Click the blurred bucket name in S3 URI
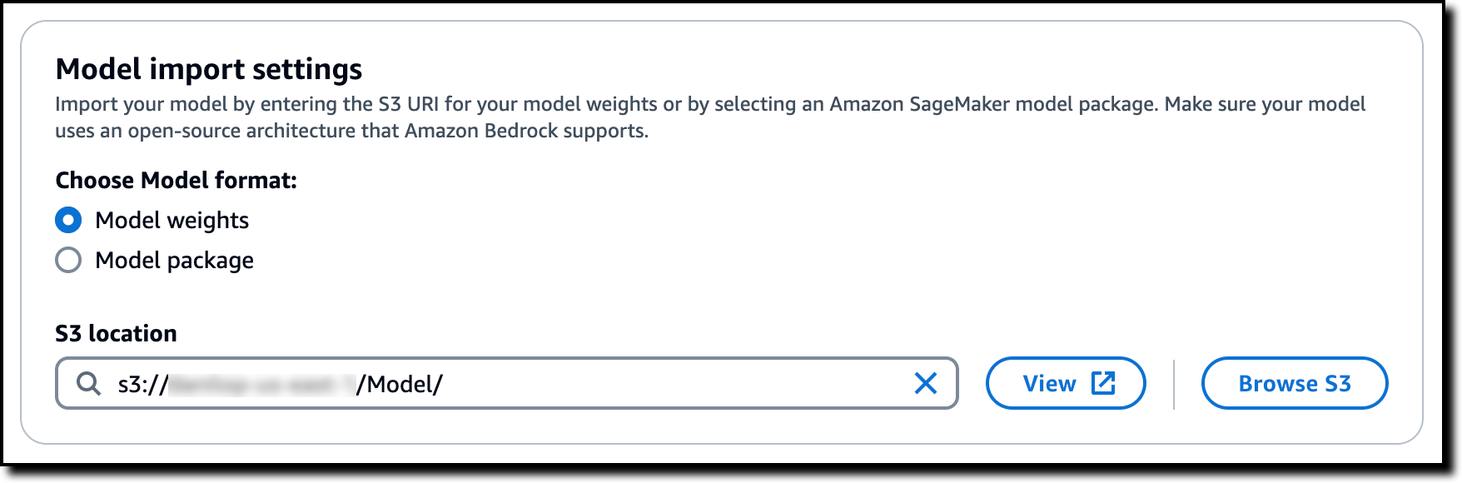 point(262,384)
